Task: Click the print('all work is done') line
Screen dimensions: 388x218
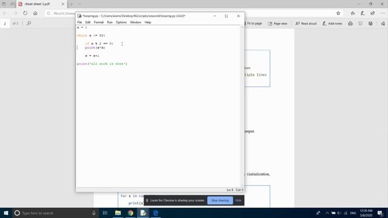Action: (102, 64)
